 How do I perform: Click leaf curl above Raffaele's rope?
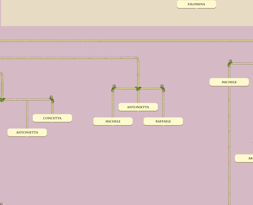[x=162, y=88]
